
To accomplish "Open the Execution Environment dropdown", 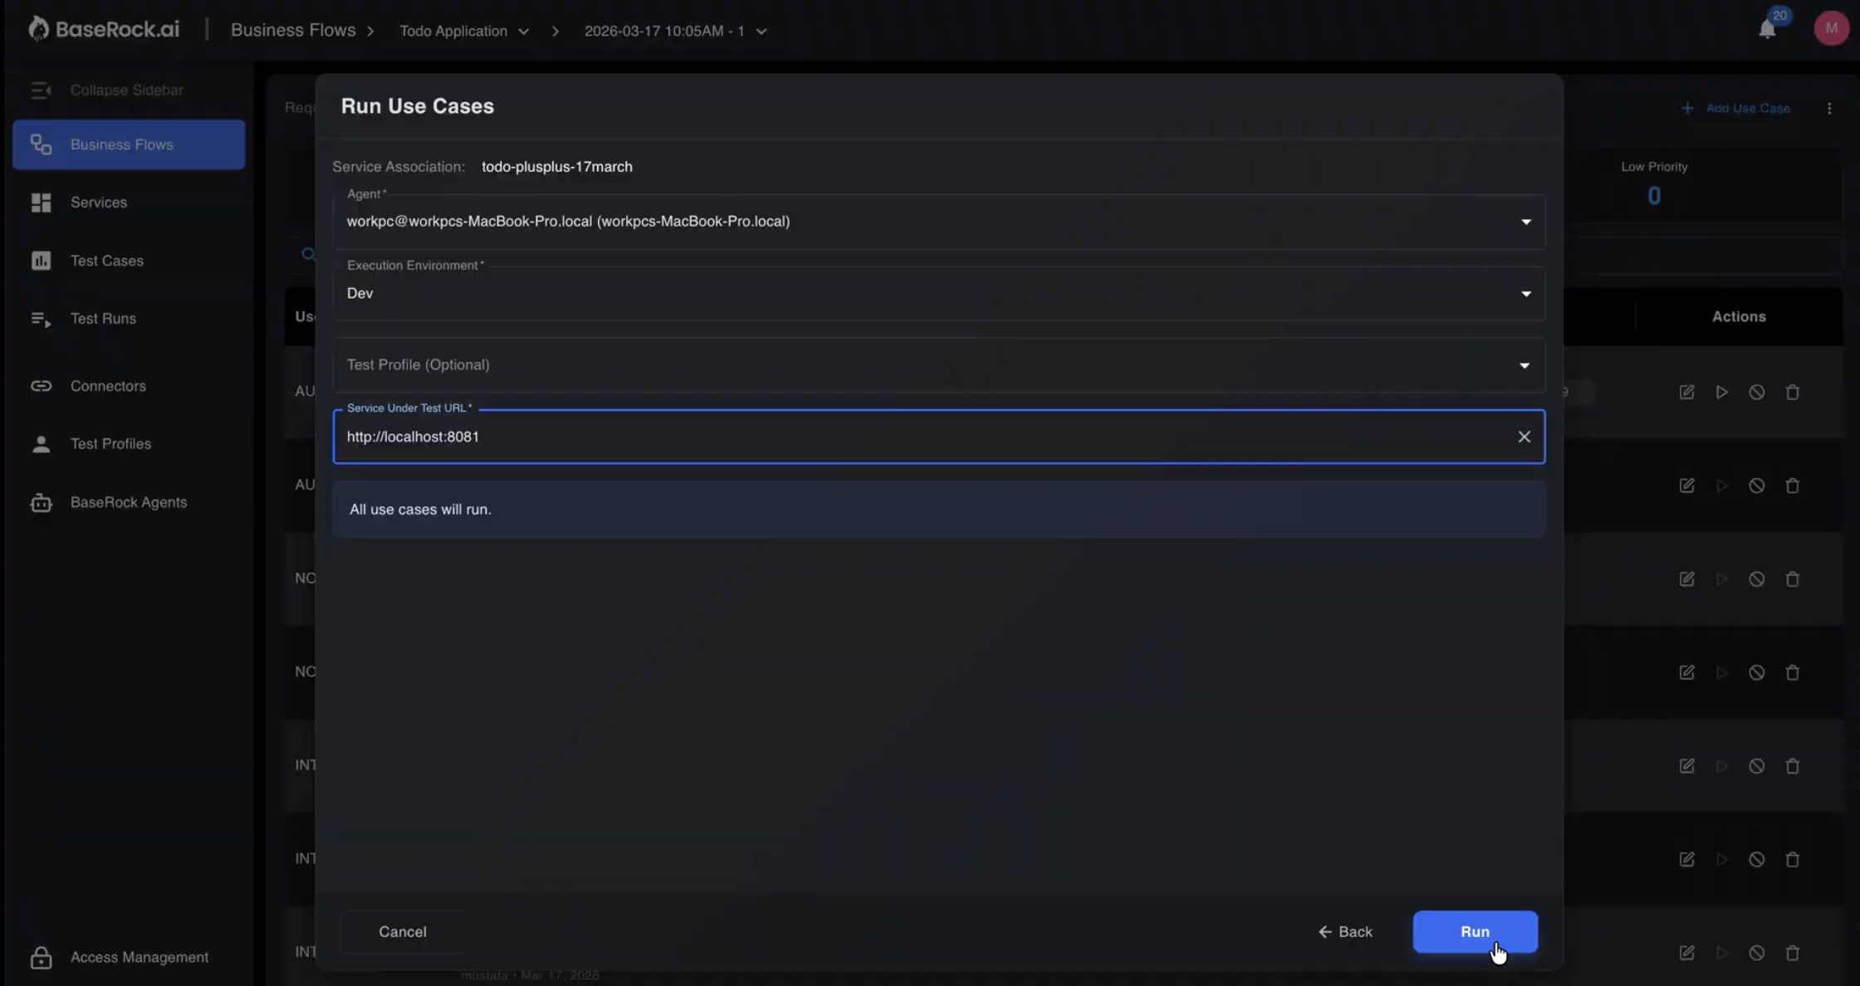I will [1525, 294].
